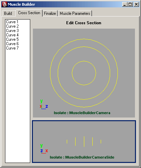
Task: Click the axis gizmo in MuscleBuilderCamera view
Action: point(44,104)
